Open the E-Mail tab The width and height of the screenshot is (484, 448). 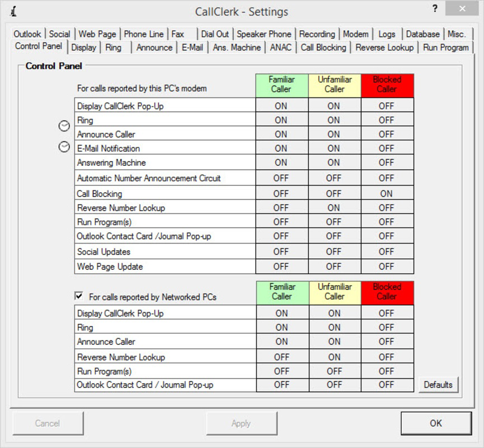coord(192,48)
